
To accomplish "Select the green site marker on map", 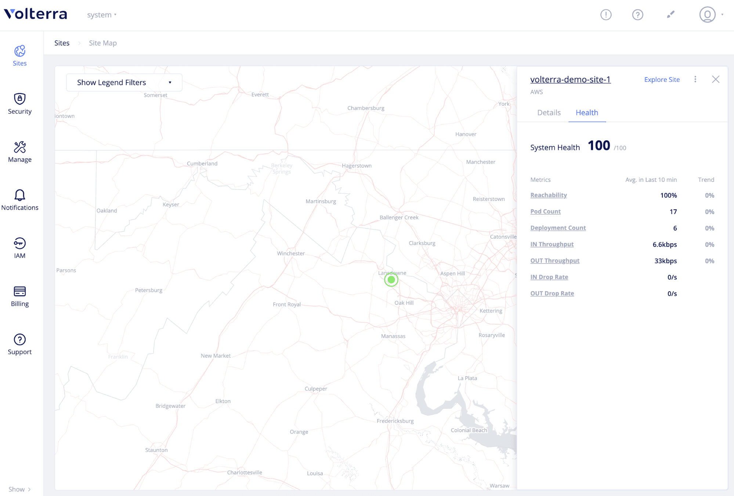I will (x=391, y=280).
